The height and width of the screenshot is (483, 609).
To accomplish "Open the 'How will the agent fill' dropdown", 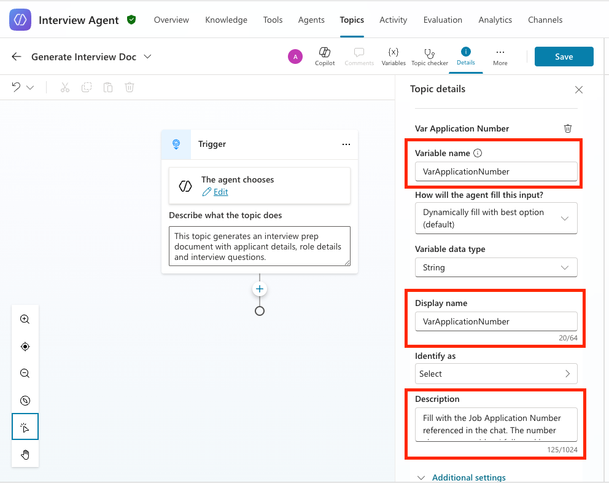I will click(496, 218).
